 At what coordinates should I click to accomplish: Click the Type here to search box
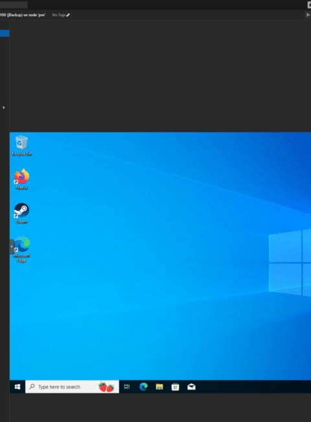[72, 387]
